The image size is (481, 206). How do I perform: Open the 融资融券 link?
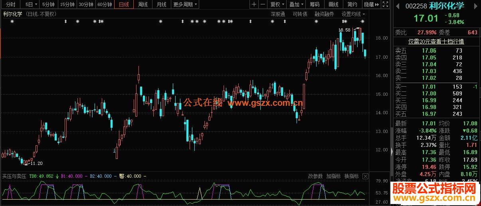click(x=325, y=14)
